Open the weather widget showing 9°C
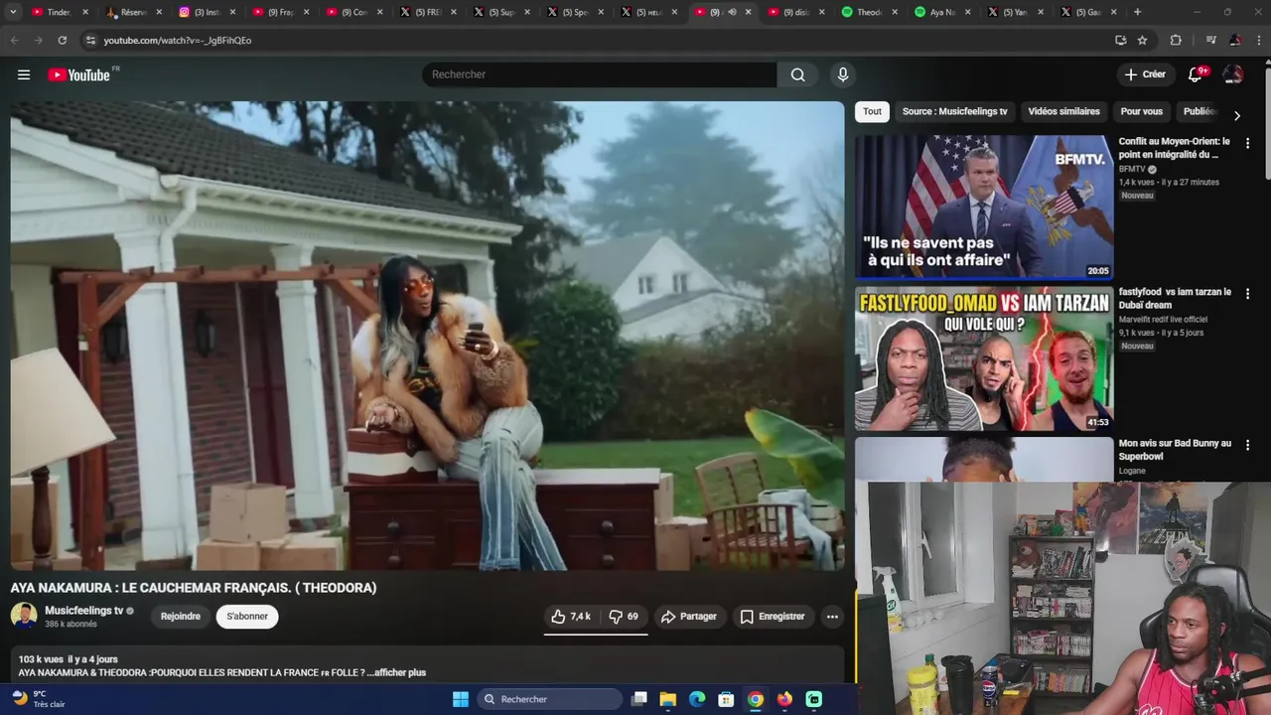 40,699
